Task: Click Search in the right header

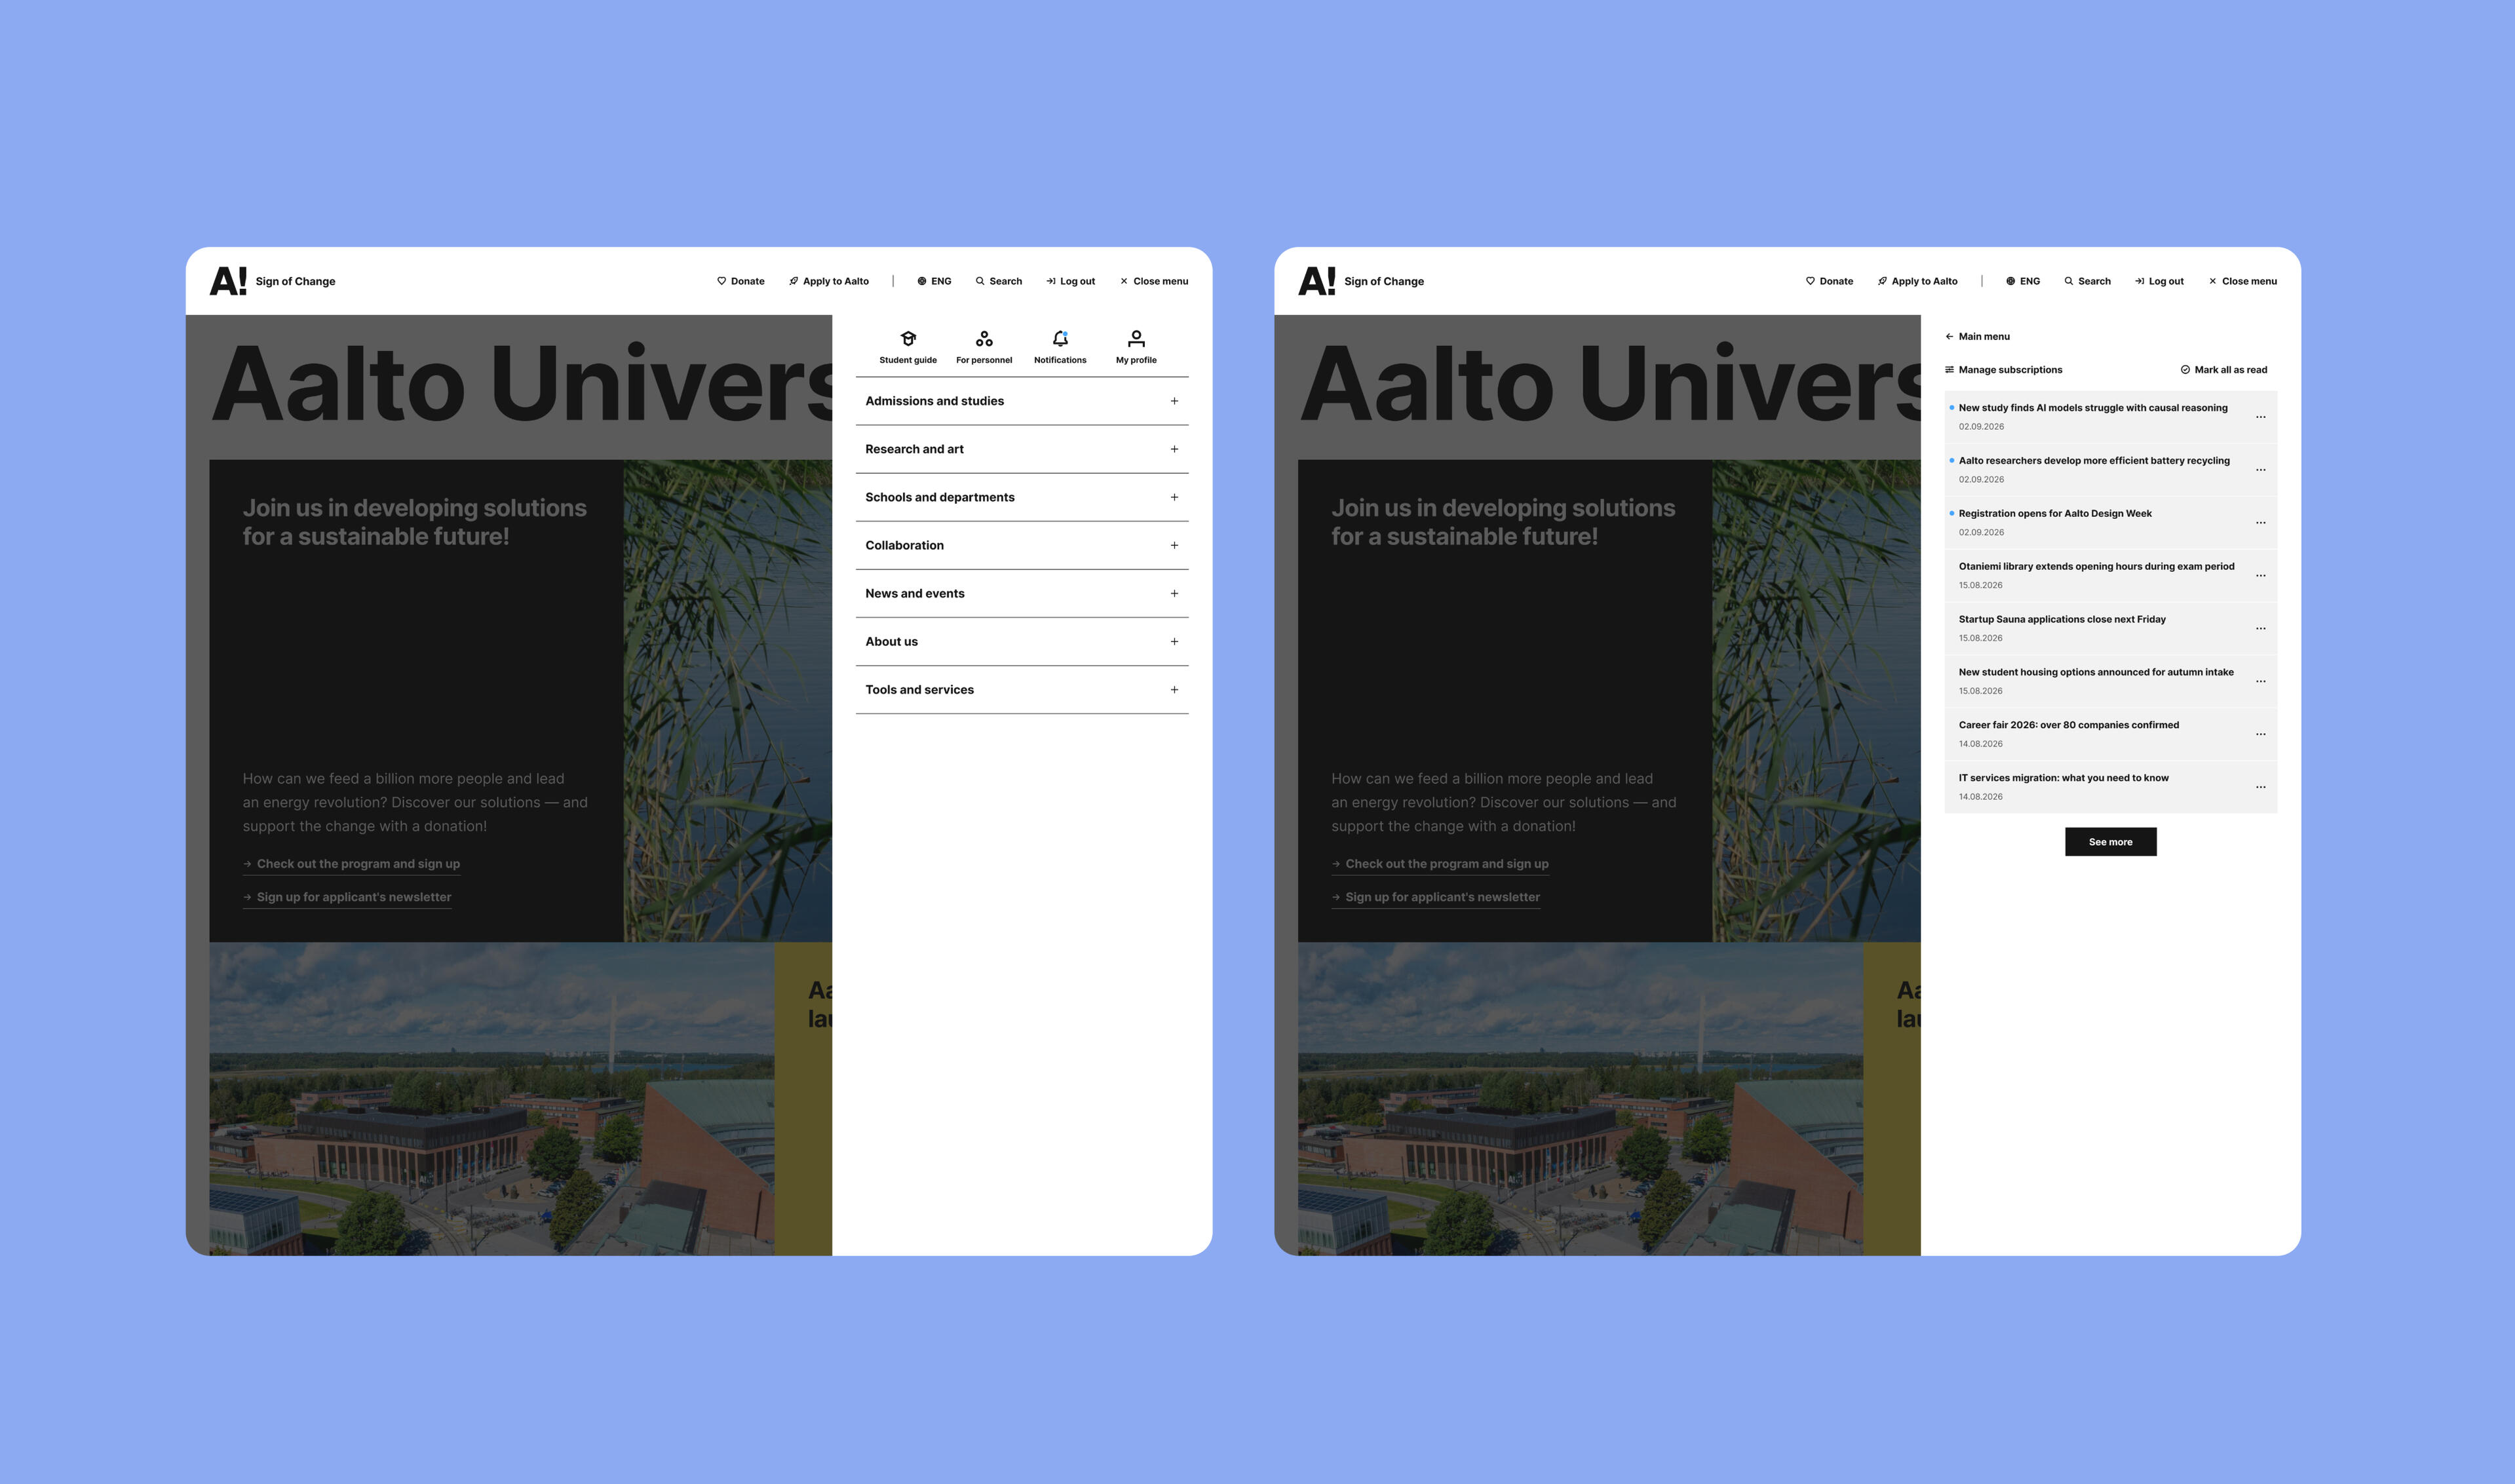Action: (x=2087, y=282)
